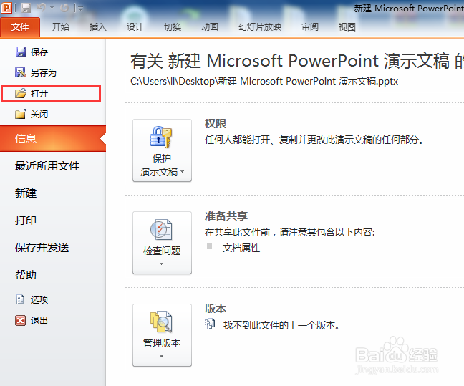Select the 文件 tab
This screenshot has width=464, height=386.
pos(20,27)
